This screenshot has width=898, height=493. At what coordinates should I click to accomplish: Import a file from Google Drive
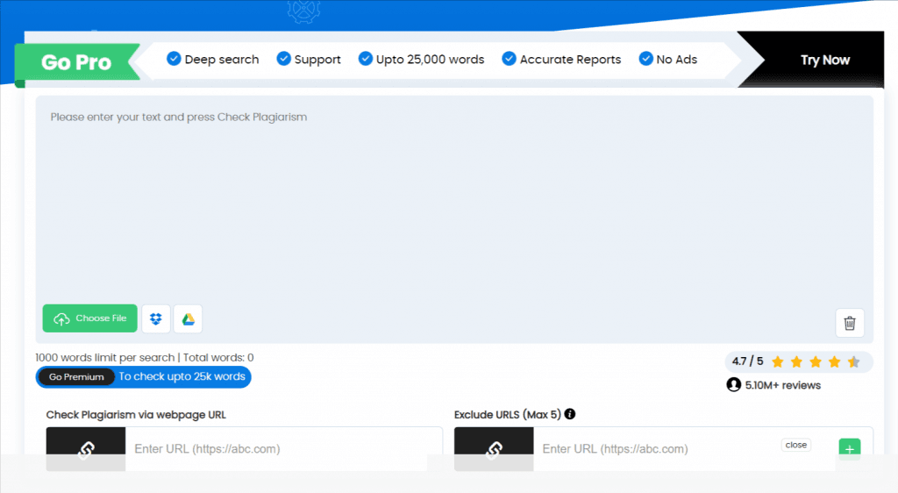click(188, 318)
